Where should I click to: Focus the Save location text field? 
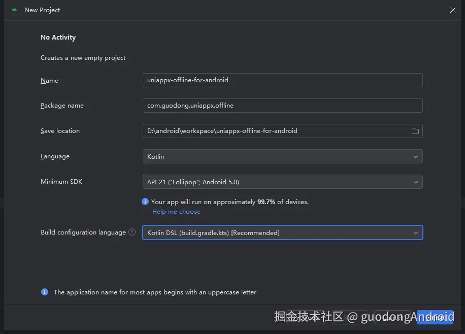(x=274, y=131)
